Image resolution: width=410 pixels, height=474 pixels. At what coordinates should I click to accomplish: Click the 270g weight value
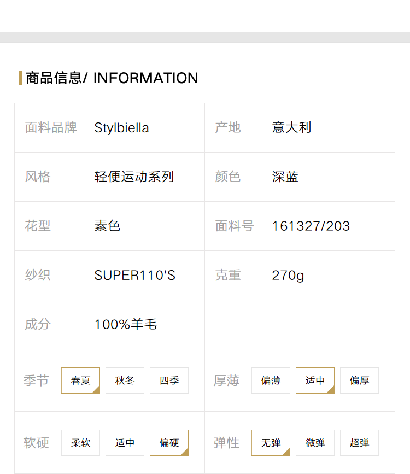[288, 276]
